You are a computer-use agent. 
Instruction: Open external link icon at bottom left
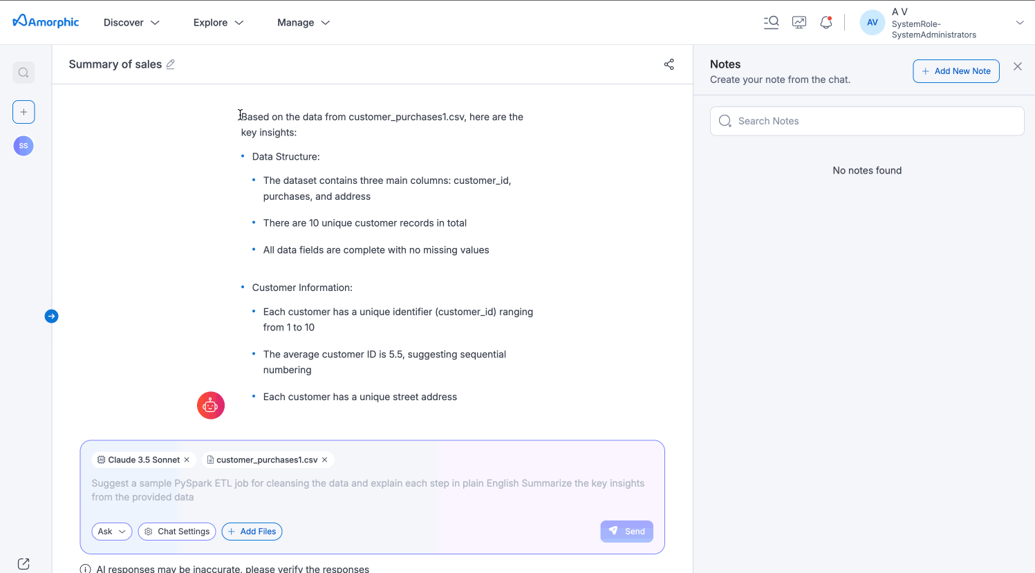tap(24, 563)
